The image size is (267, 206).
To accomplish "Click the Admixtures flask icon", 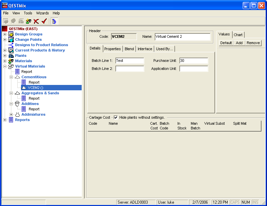I will 17,114.
